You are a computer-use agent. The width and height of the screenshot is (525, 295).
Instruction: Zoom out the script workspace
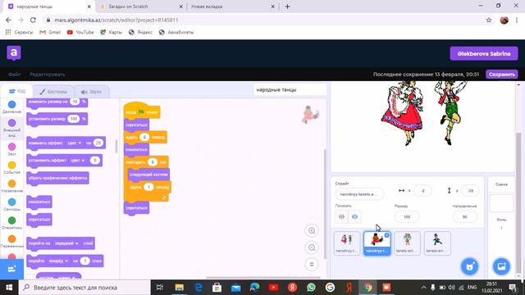312,247
